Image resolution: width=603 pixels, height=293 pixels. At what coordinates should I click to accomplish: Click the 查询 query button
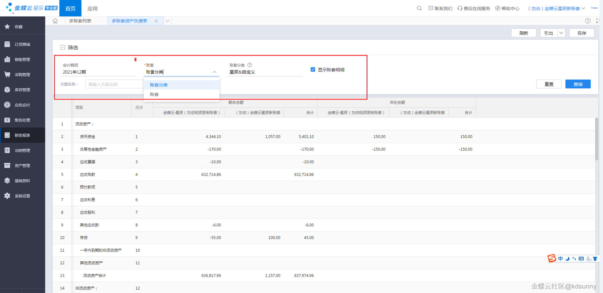point(578,84)
